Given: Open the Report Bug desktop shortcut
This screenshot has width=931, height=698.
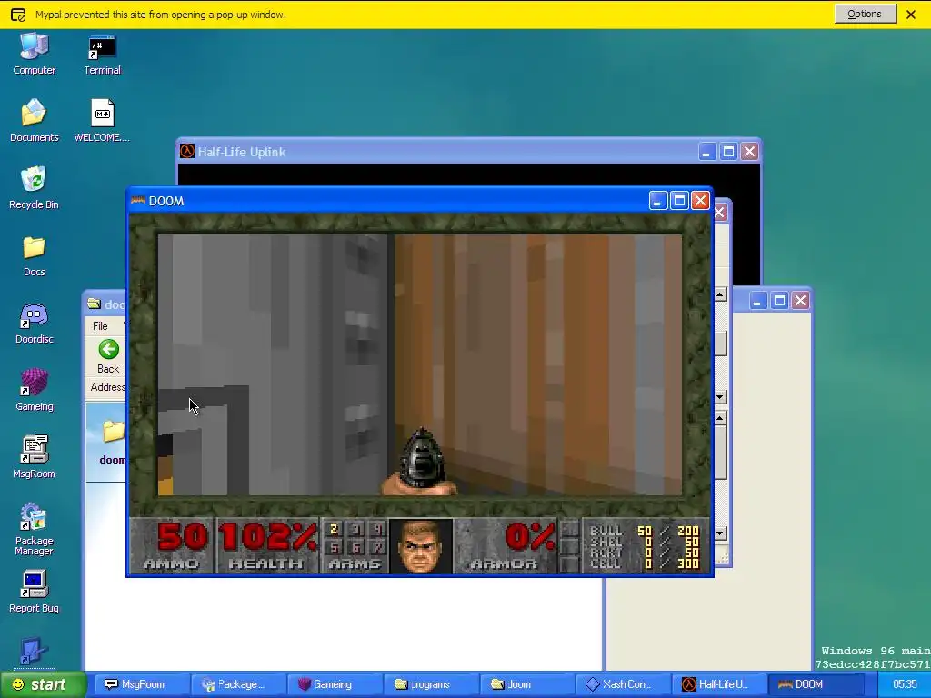Looking at the screenshot, I should [x=34, y=592].
